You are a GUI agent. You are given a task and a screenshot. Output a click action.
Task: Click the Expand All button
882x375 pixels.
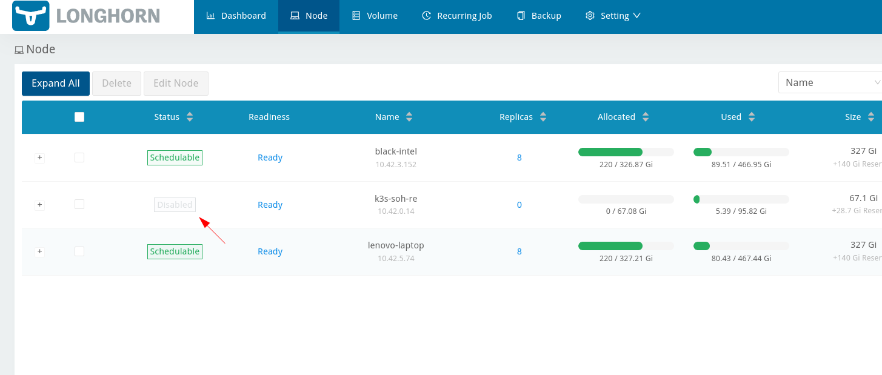pyautogui.click(x=56, y=84)
